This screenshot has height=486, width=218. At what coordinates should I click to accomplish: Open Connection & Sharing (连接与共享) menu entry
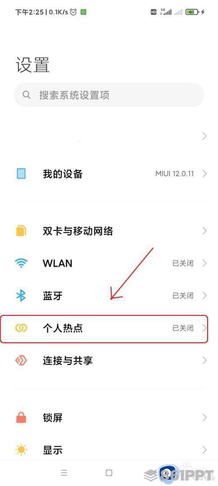pyautogui.click(x=109, y=360)
